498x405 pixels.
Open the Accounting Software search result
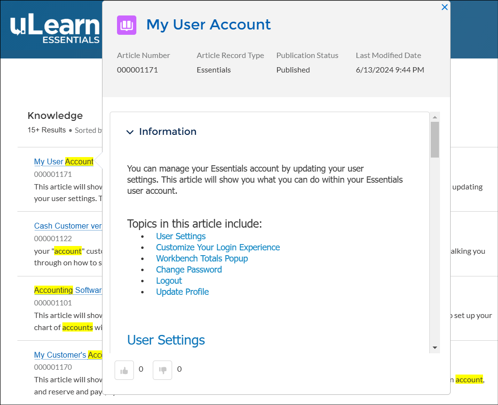click(68, 290)
